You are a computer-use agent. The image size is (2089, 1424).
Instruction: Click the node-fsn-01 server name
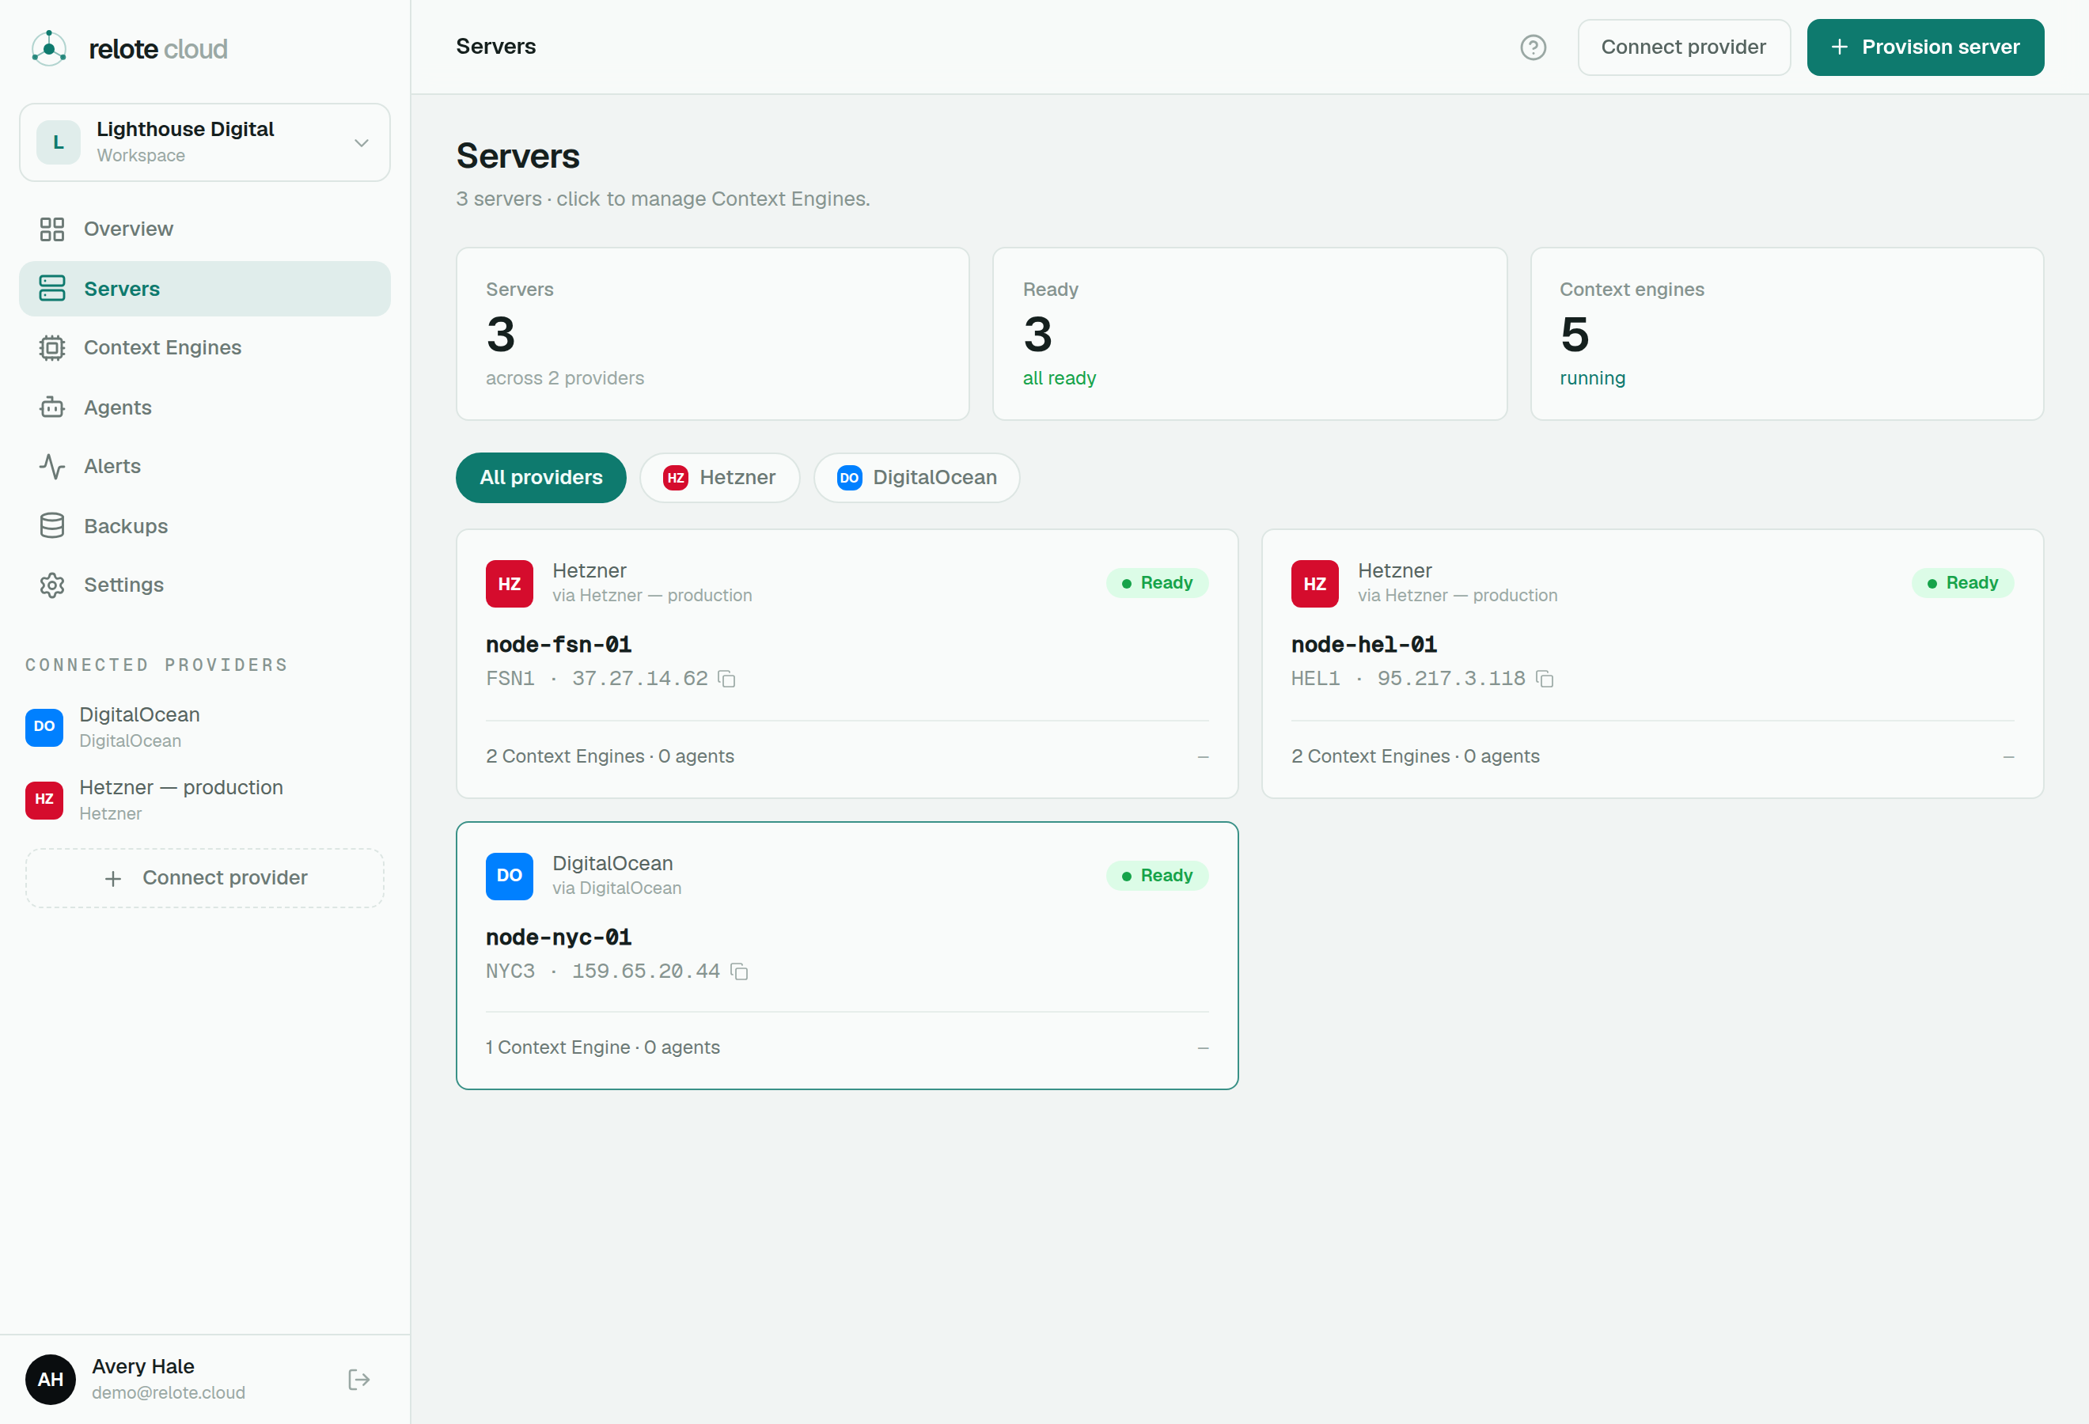558,644
